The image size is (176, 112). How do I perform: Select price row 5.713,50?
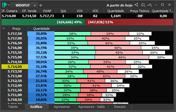click(15, 71)
